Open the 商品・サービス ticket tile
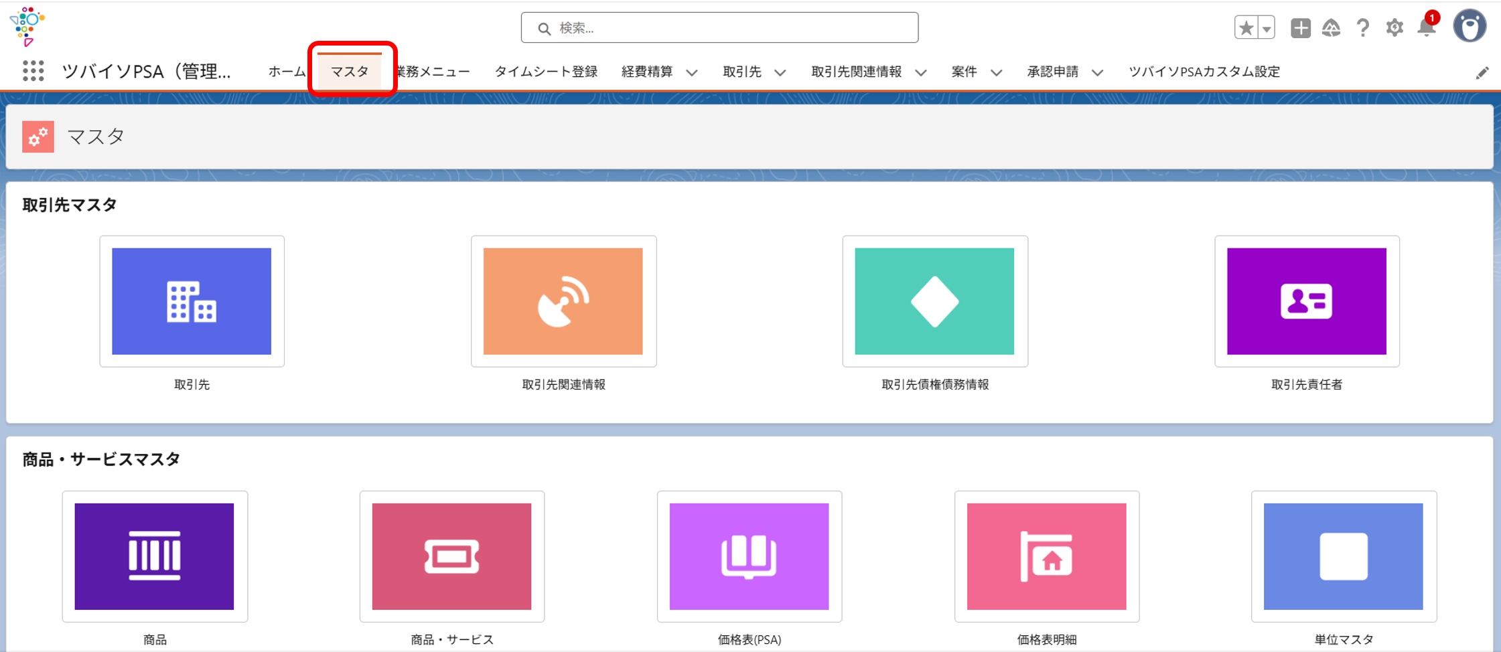This screenshot has height=652, width=1501. 452,556
